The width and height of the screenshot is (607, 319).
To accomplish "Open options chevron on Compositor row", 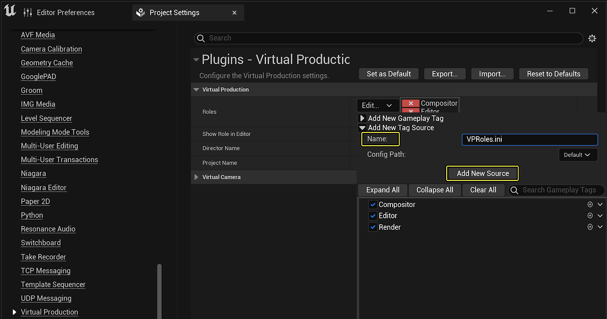I will tap(600, 205).
